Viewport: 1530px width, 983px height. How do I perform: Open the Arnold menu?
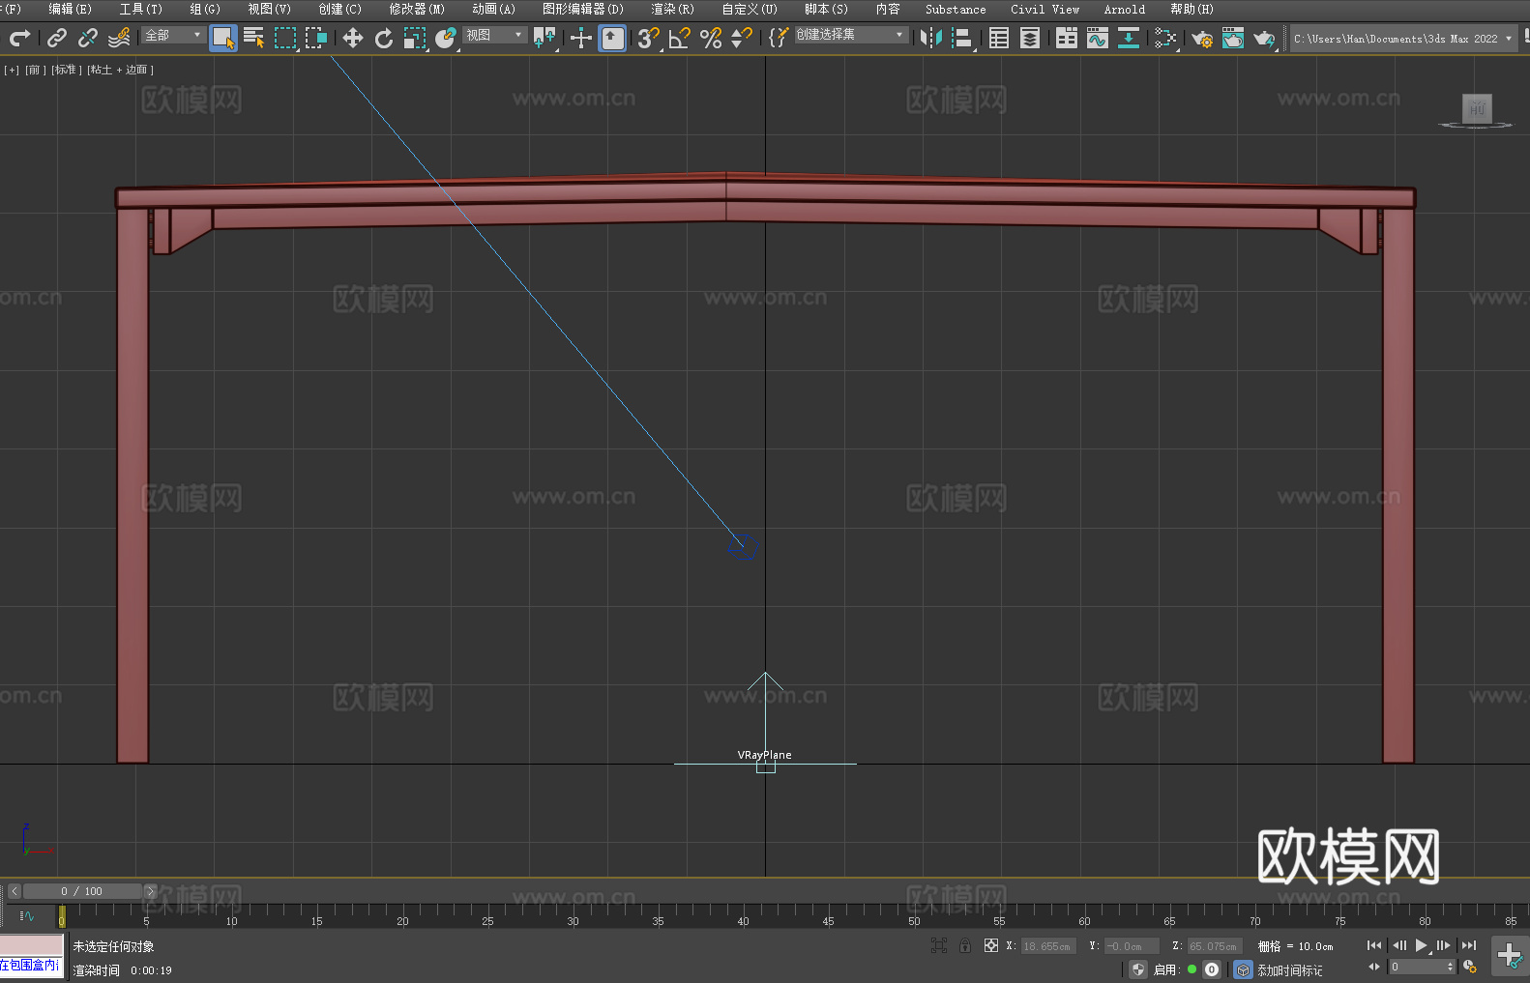(1125, 9)
